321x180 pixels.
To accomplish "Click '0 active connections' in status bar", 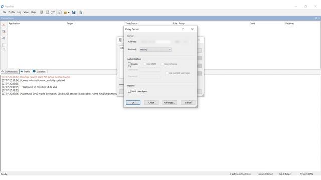I will 240,174.
